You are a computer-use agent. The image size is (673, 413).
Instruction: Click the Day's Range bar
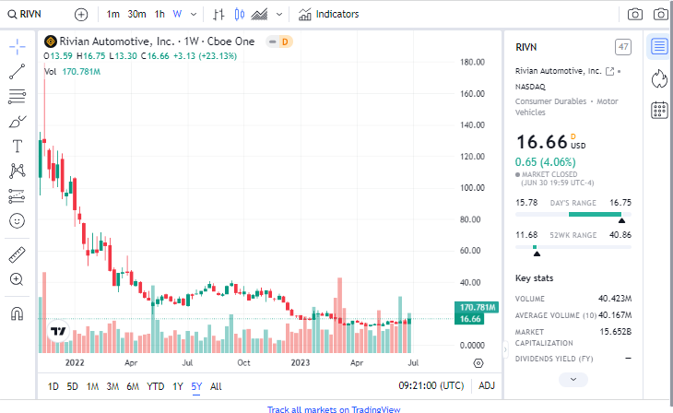[573, 214]
